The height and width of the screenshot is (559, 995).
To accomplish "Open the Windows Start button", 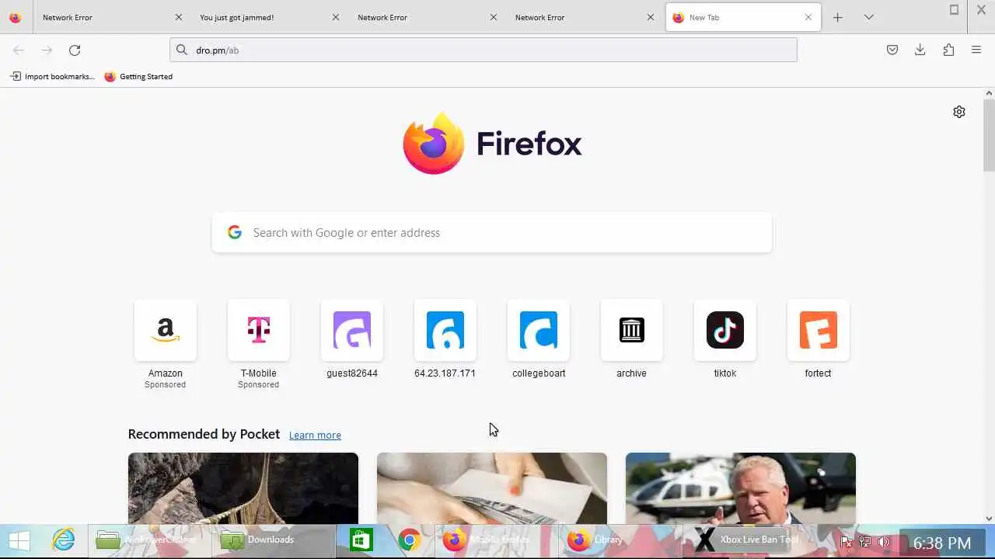I will 19,540.
